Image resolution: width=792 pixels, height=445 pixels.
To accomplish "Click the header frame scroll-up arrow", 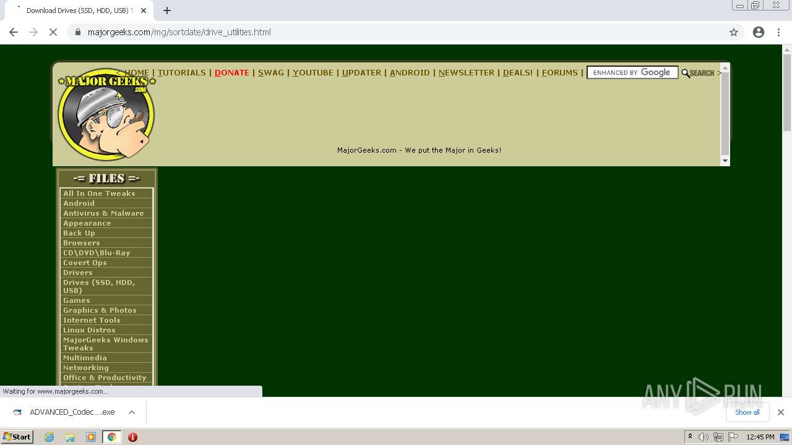I will coord(725,67).
